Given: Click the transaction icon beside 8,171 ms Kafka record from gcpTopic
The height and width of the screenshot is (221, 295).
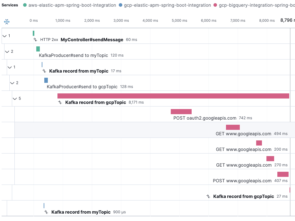Looking at the screenshot, I should (x=60, y=102).
